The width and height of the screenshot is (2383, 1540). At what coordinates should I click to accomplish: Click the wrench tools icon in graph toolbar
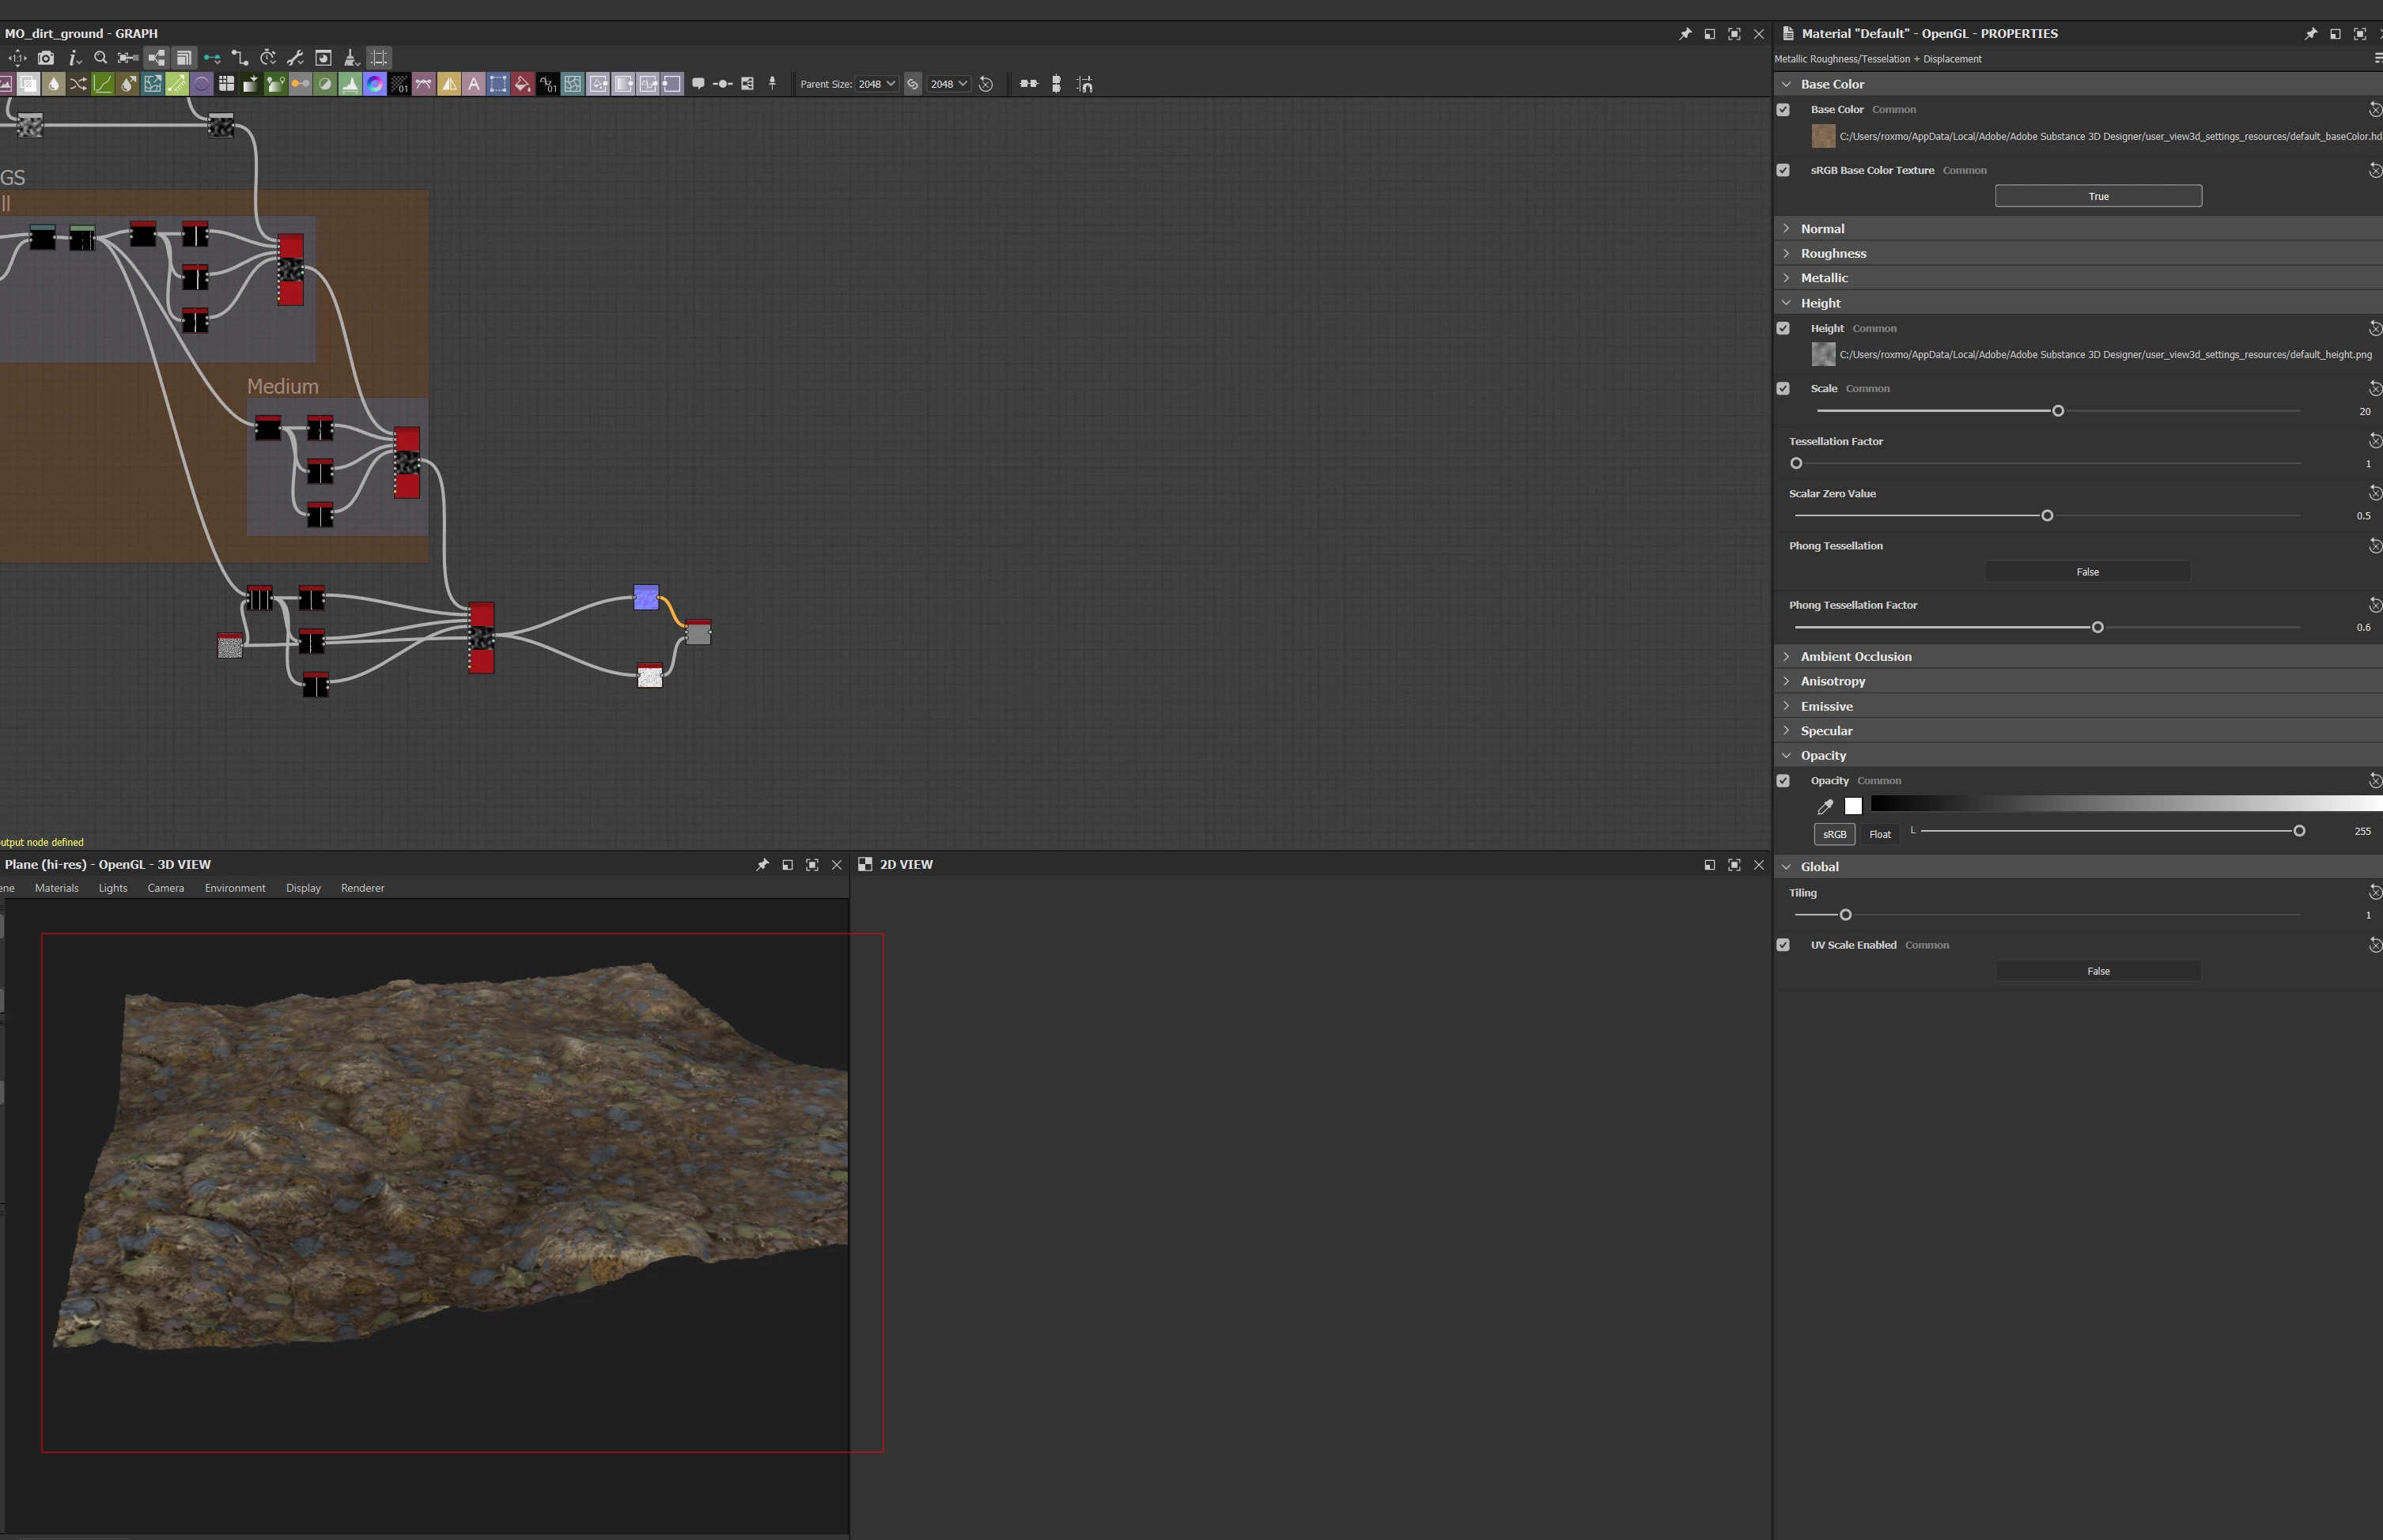[295, 58]
